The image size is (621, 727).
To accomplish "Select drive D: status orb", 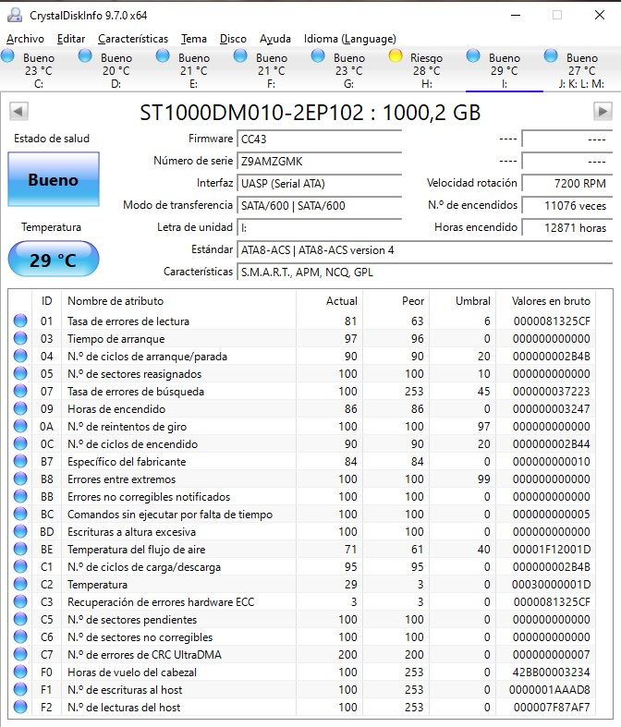I will point(85,56).
